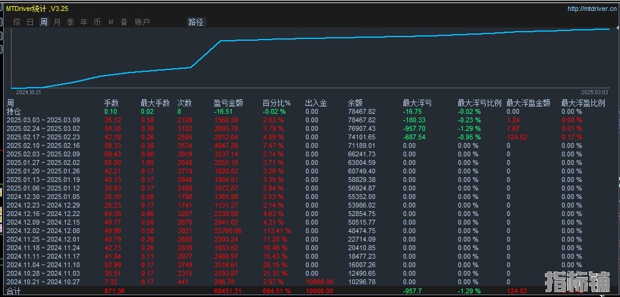Click max lot value 1.95
The height and width of the screenshot is (297, 620).
coord(148,162)
